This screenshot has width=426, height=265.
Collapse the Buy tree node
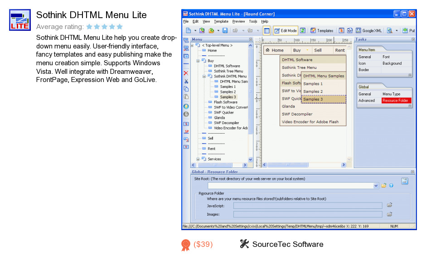(x=198, y=61)
